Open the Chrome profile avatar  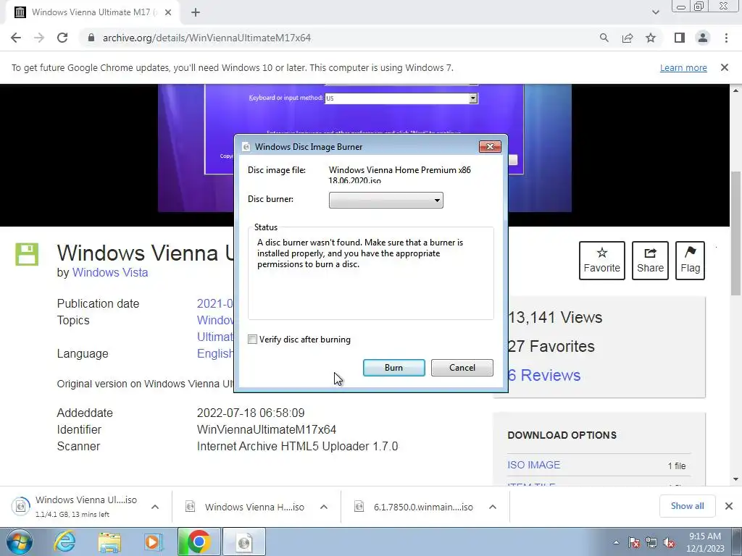coord(703,38)
